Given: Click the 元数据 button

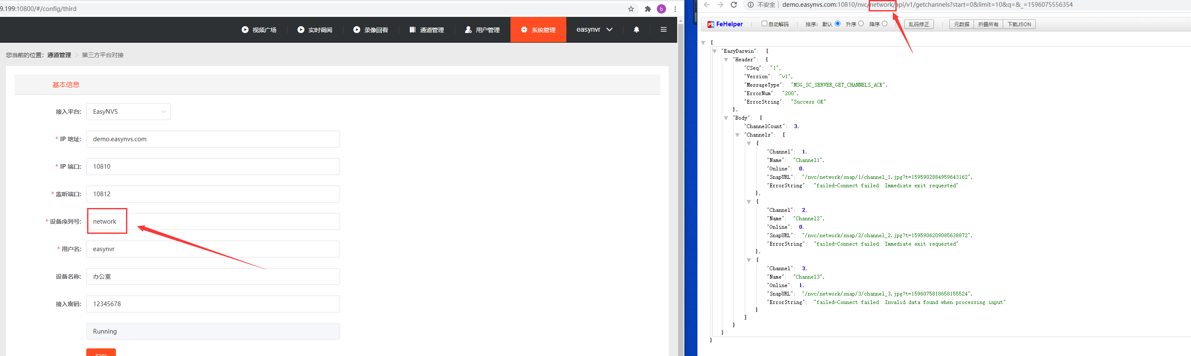Looking at the screenshot, I should (x=962, y=24).
